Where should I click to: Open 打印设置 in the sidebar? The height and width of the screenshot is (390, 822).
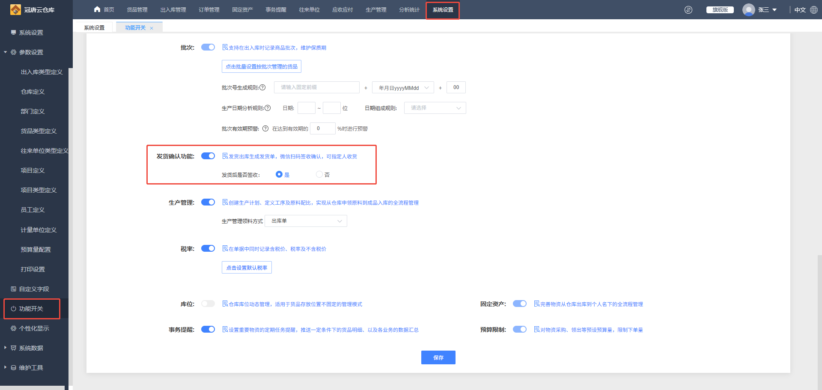[33, 269]
